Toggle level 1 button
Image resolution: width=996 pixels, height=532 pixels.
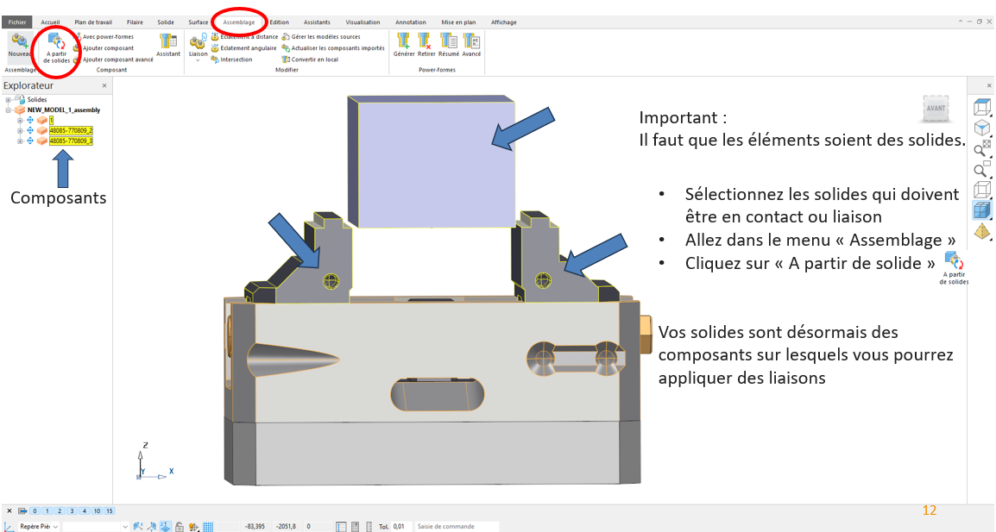tap(47, 510)
